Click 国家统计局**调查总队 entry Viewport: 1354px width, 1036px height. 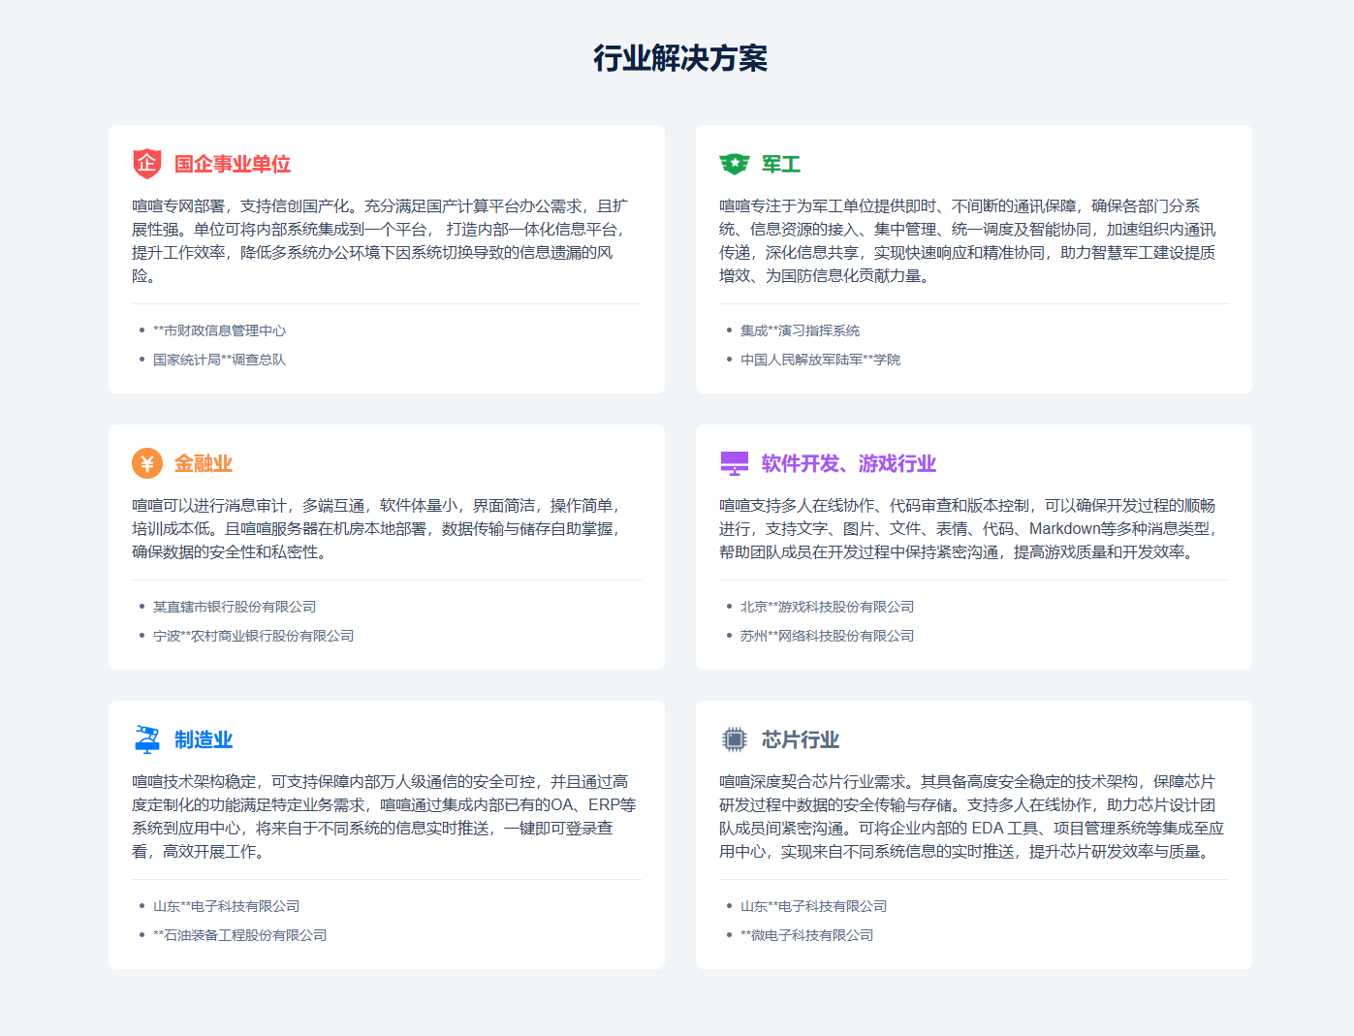[219, 360]
